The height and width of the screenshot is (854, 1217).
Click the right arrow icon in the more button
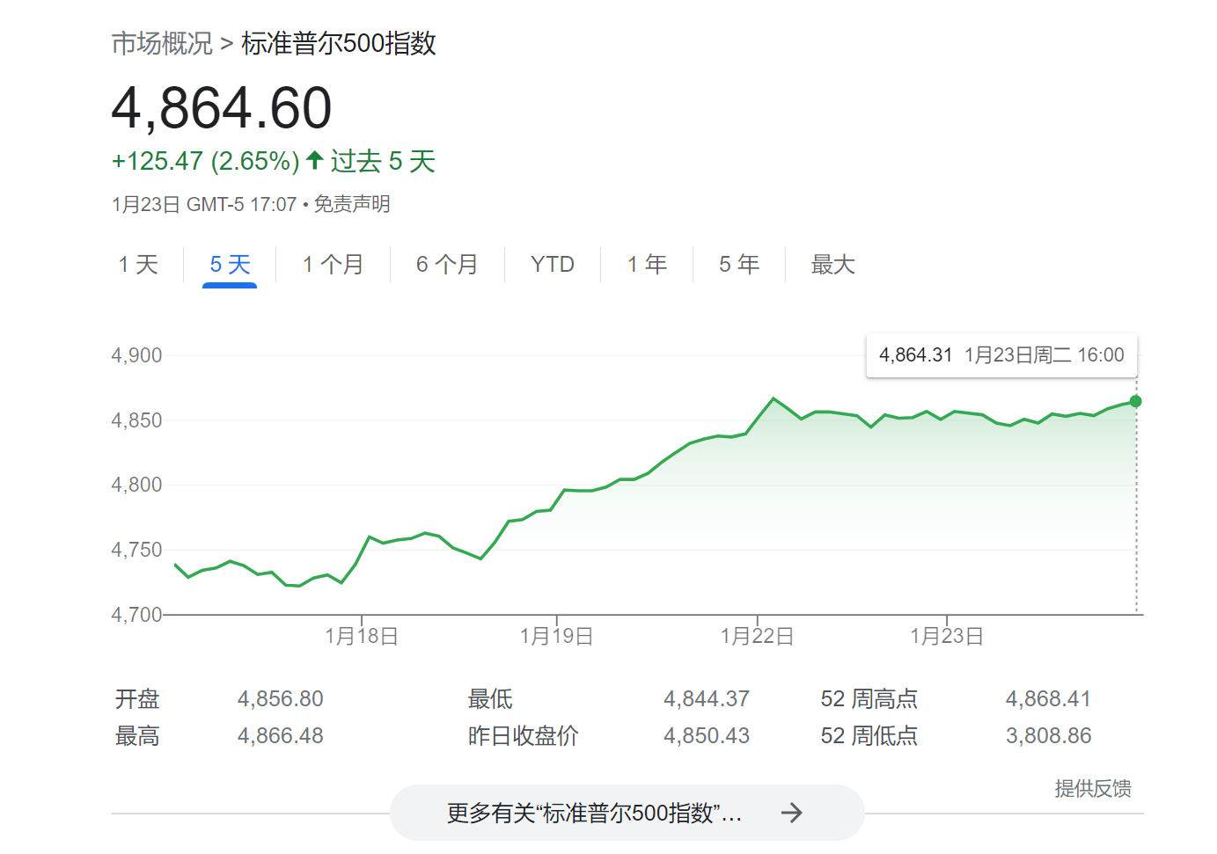pyautogui.click(x=791, y=813)
